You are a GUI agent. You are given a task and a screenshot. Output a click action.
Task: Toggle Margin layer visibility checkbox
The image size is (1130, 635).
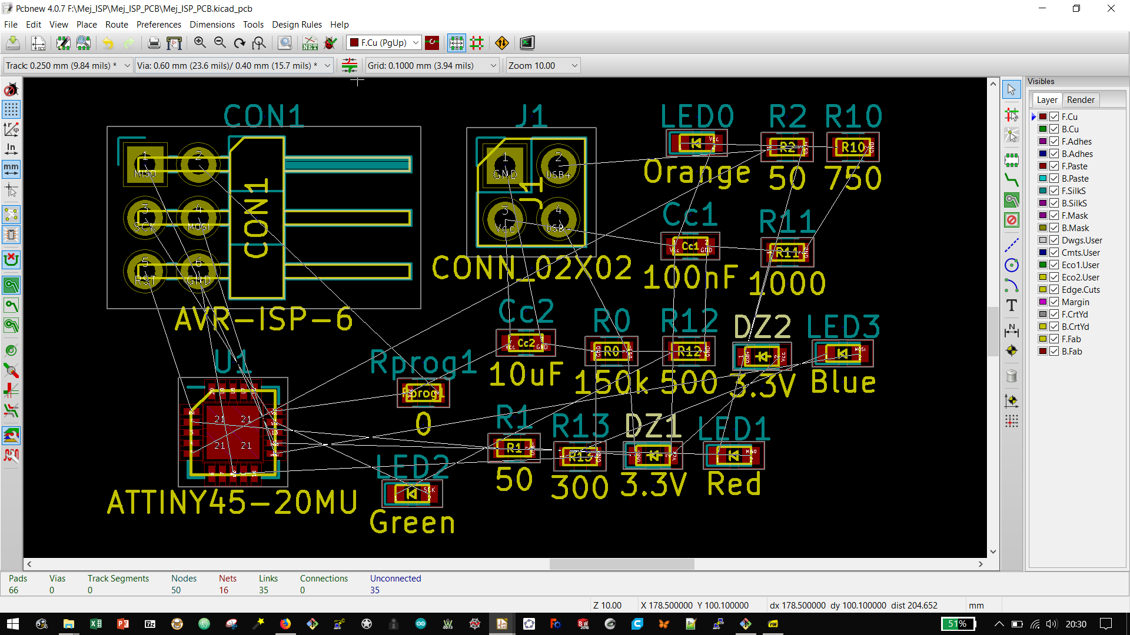1054,302
